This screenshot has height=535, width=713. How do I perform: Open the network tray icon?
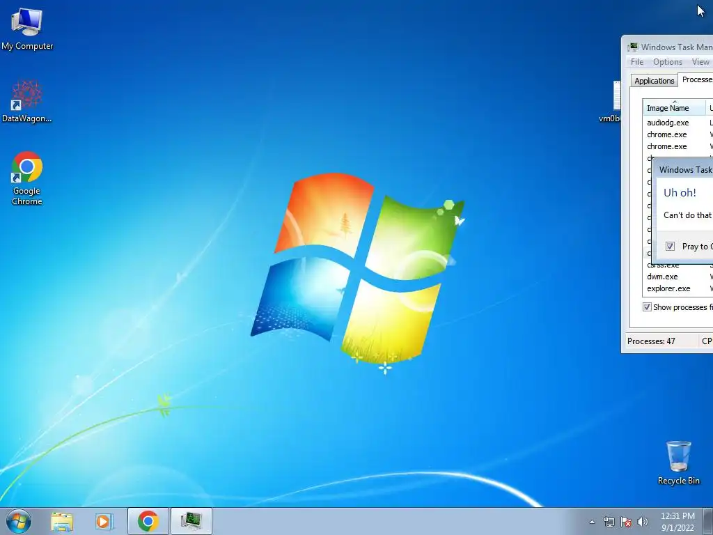(609, 522)
